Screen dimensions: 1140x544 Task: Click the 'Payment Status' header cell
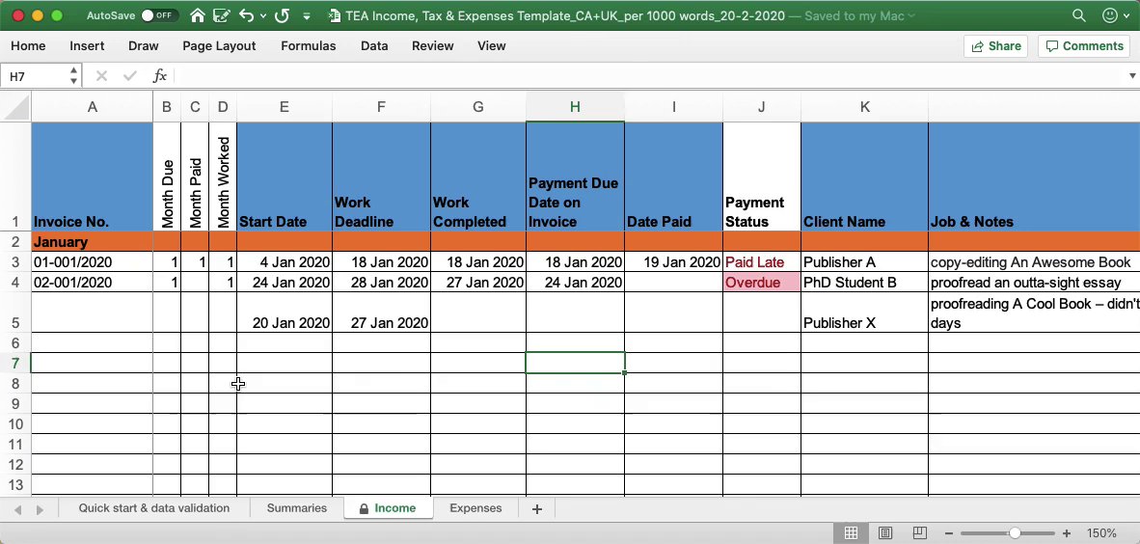(762, 177)
